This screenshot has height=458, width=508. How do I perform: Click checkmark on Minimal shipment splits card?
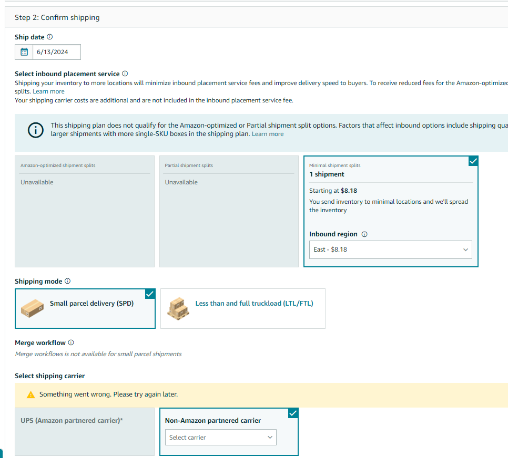[473, 161]
